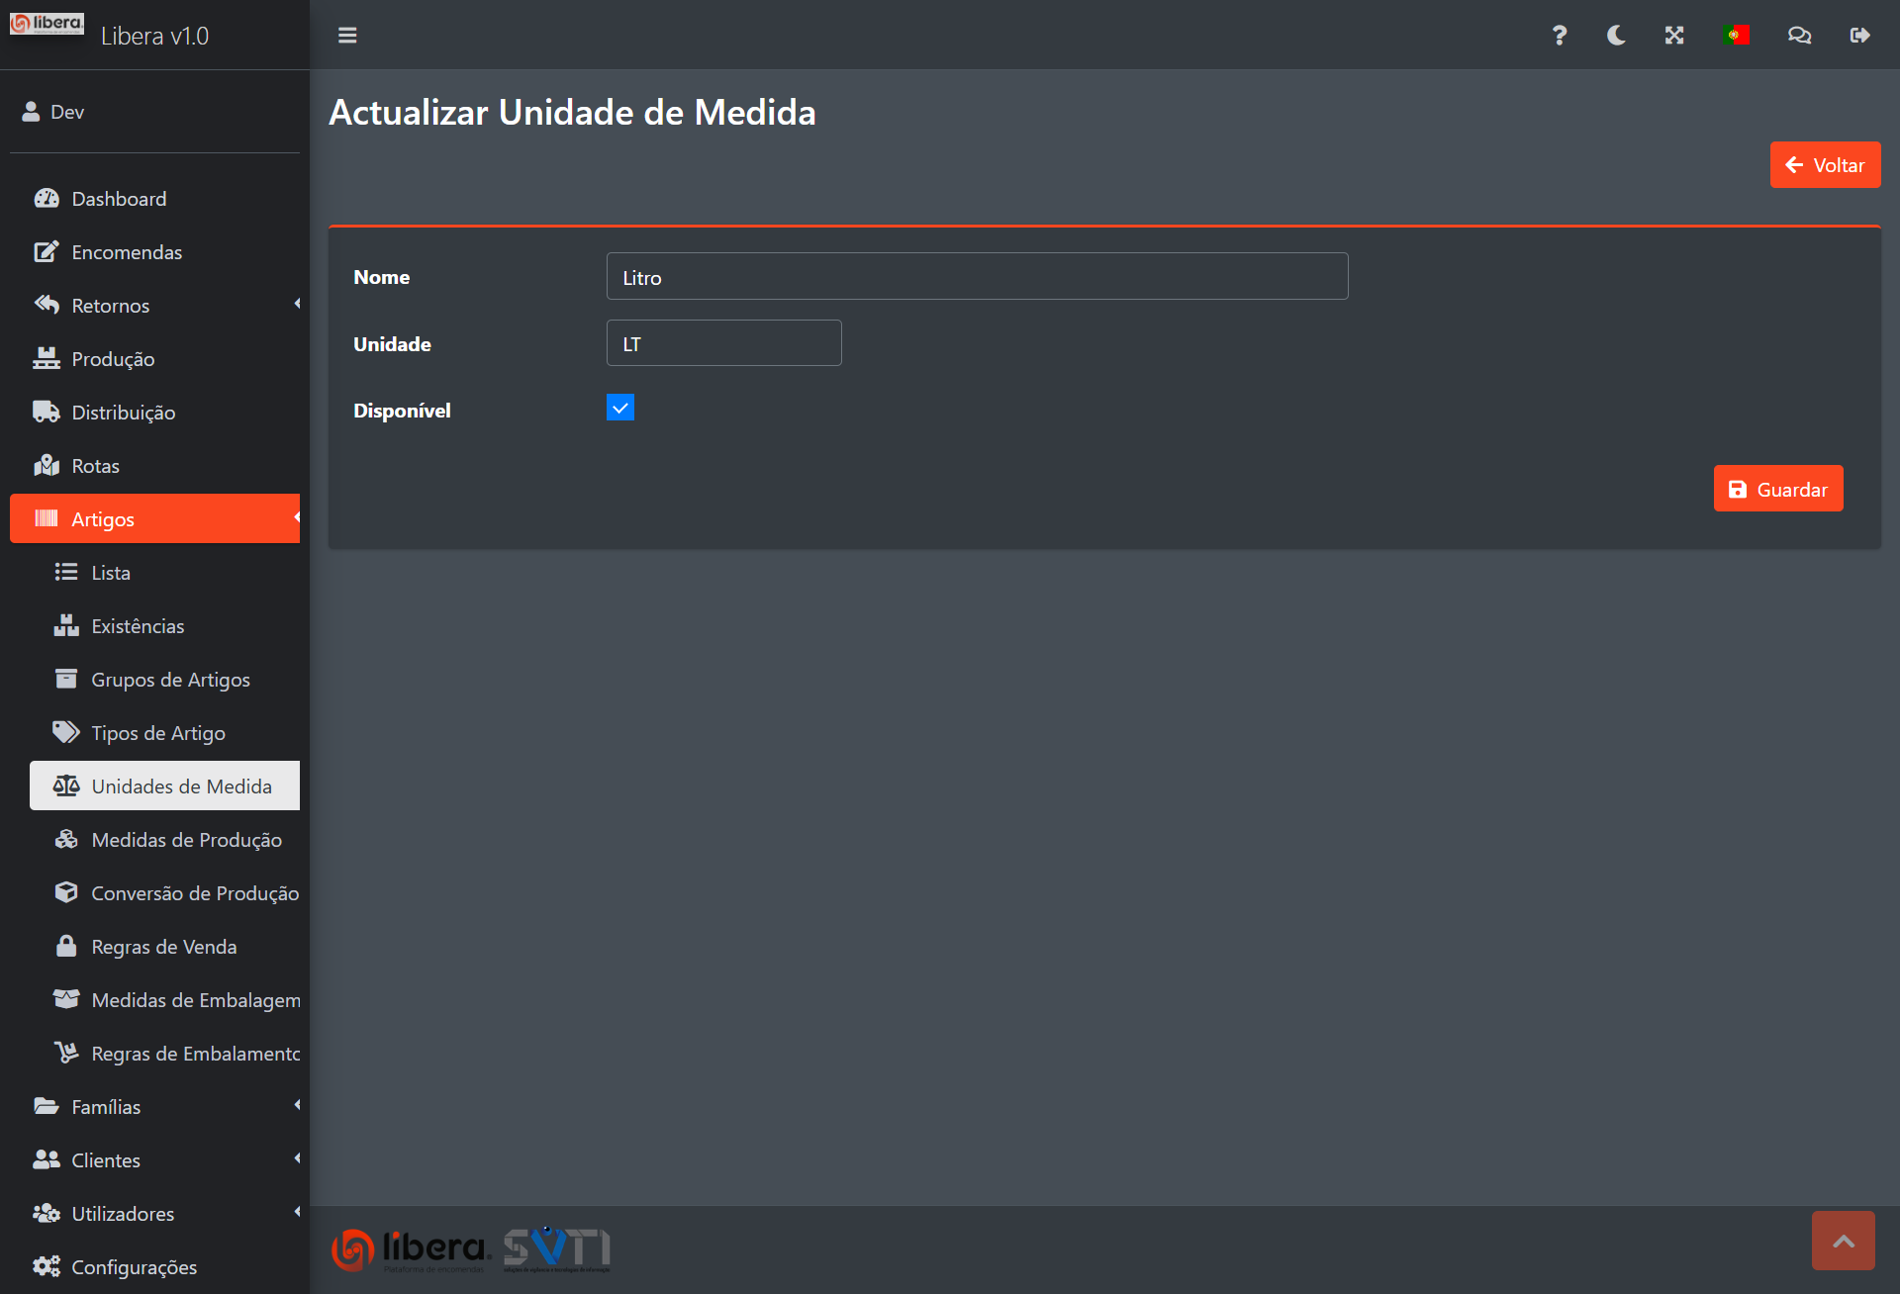Click the scroll-to-top arrow button
This screenshot has height=1294, width=1900.
[1843, 1241]
